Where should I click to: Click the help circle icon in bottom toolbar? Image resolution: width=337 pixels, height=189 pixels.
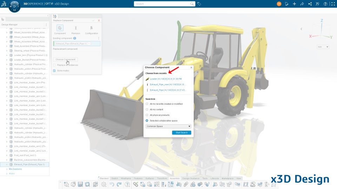[127, 184]
